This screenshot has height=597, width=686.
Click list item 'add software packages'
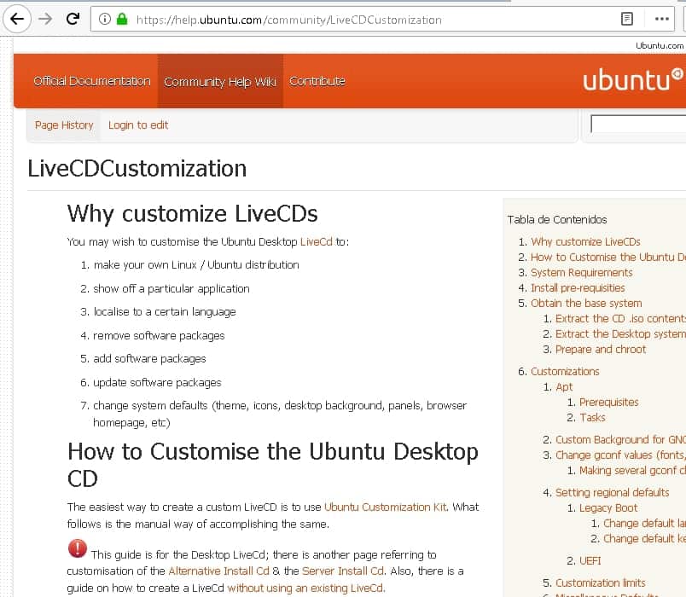(149, 359)
